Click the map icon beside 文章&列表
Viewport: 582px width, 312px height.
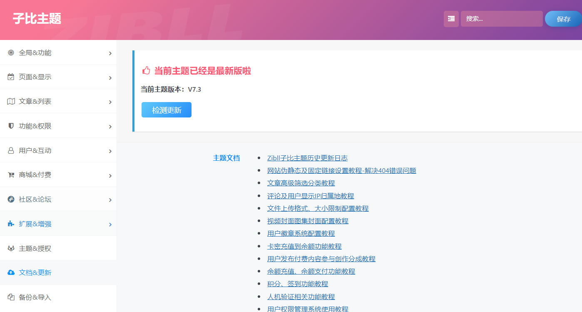[x=11, y=101]
